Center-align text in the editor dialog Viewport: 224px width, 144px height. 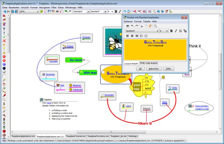pos(132,36)
